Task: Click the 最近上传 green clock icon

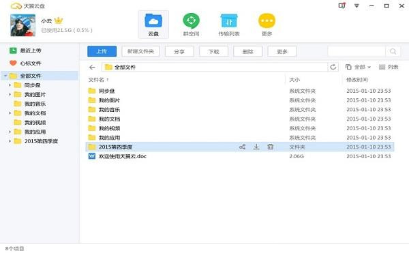Action: tap(13, 50)
